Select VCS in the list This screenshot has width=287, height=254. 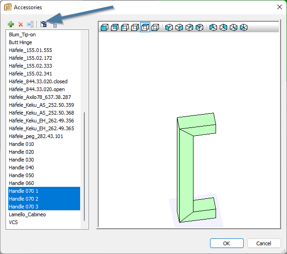(x=44, y=222)
